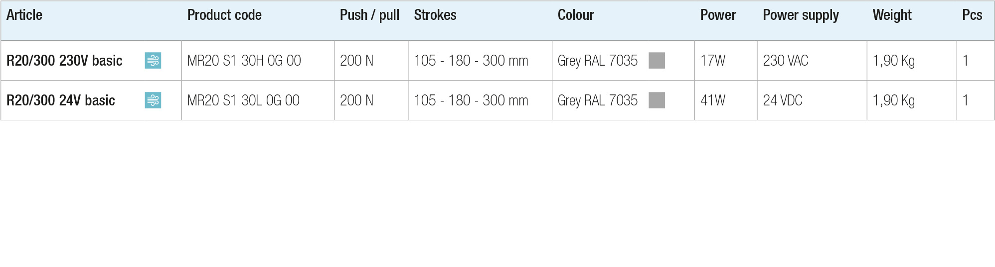Click the ventilation icon beside R20/300 230V basic

click(x=153, y=61)
